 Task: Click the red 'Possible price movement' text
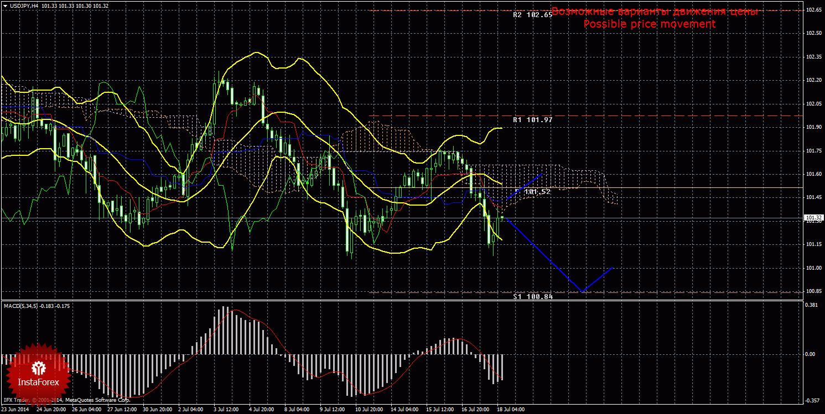(x=649, y=24)
